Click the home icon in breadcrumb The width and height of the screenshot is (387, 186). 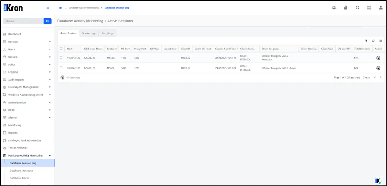[60, 8]
